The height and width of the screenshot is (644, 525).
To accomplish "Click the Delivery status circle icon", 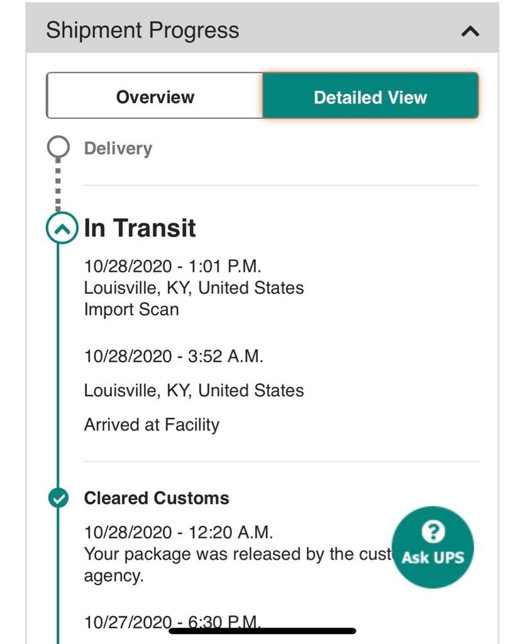I will [x=58, y=147].
